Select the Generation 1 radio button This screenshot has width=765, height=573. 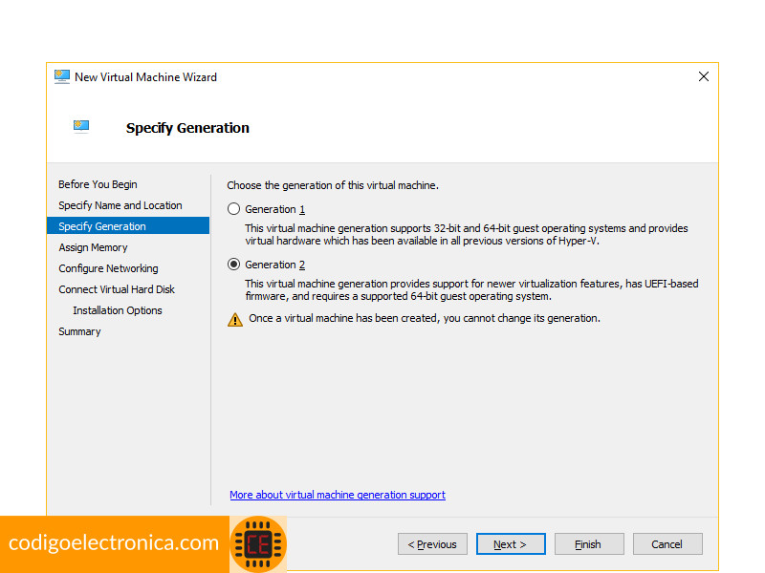[x=233, y=209]
